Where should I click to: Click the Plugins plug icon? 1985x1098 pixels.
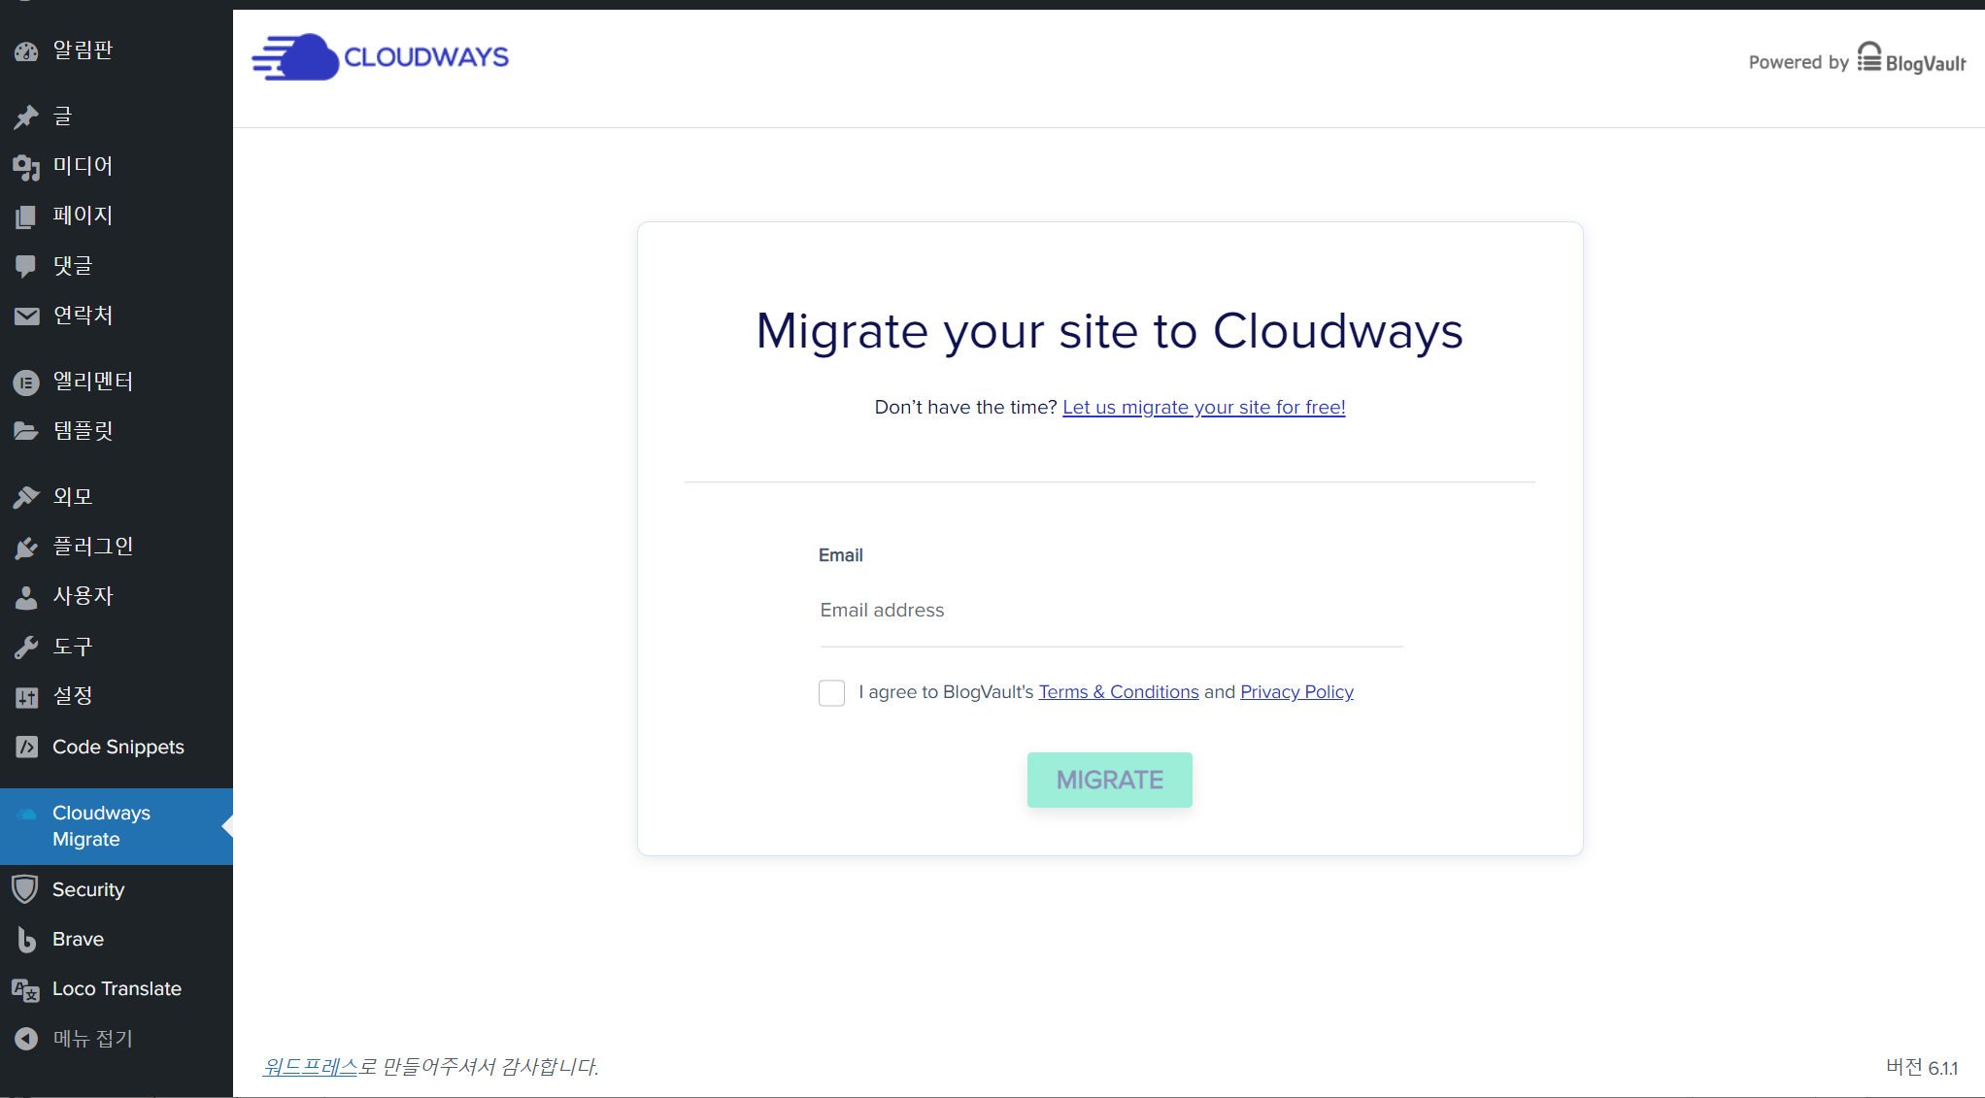click(26, 548)
